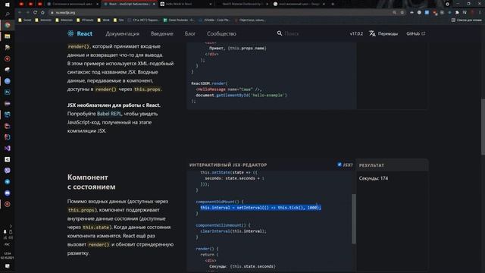Image resolution: width=485 pixels, height=273 pixels.
Task: Bookmark this page with the star icon
Action: pos(402,13)
